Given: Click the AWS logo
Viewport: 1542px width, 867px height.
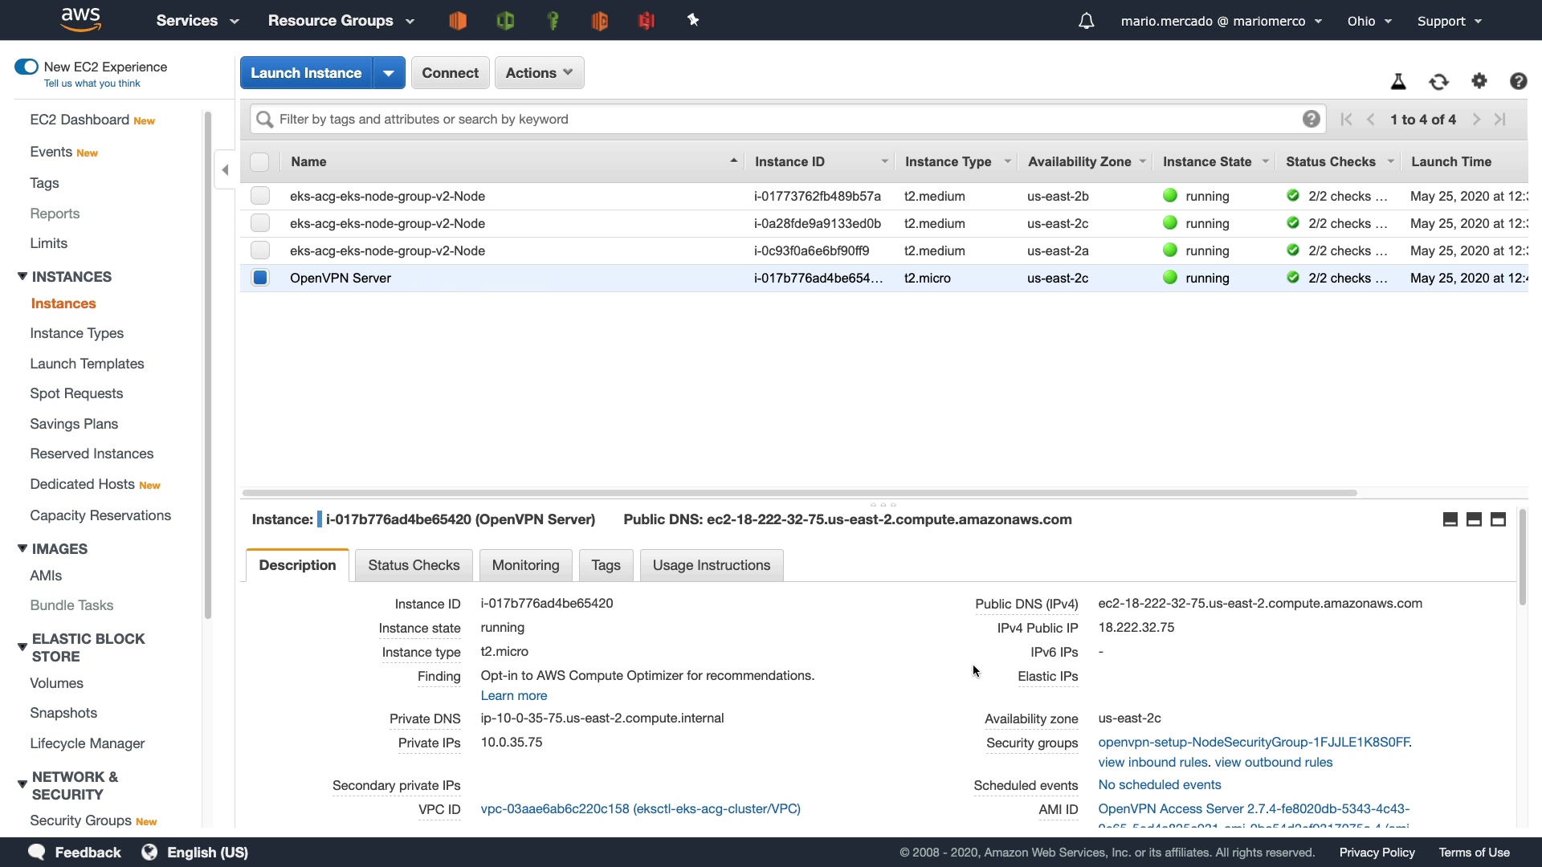Looking at the screenshot, I should pyautogui.click(x=80, y=19).
